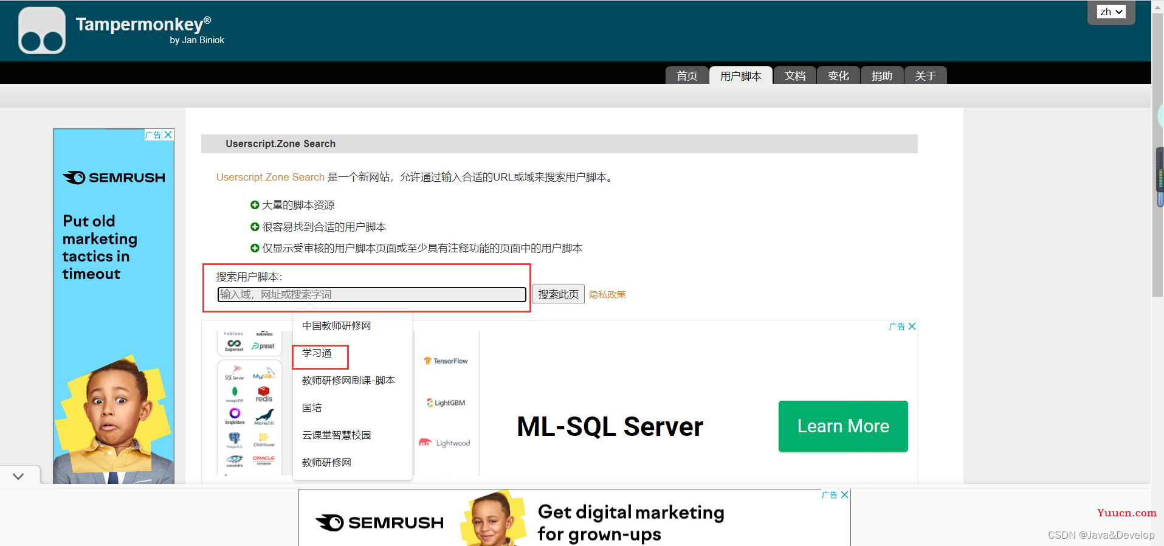
Task: Click the ad info icon on ML-SQL ad
Action: (x=897, y=327)
